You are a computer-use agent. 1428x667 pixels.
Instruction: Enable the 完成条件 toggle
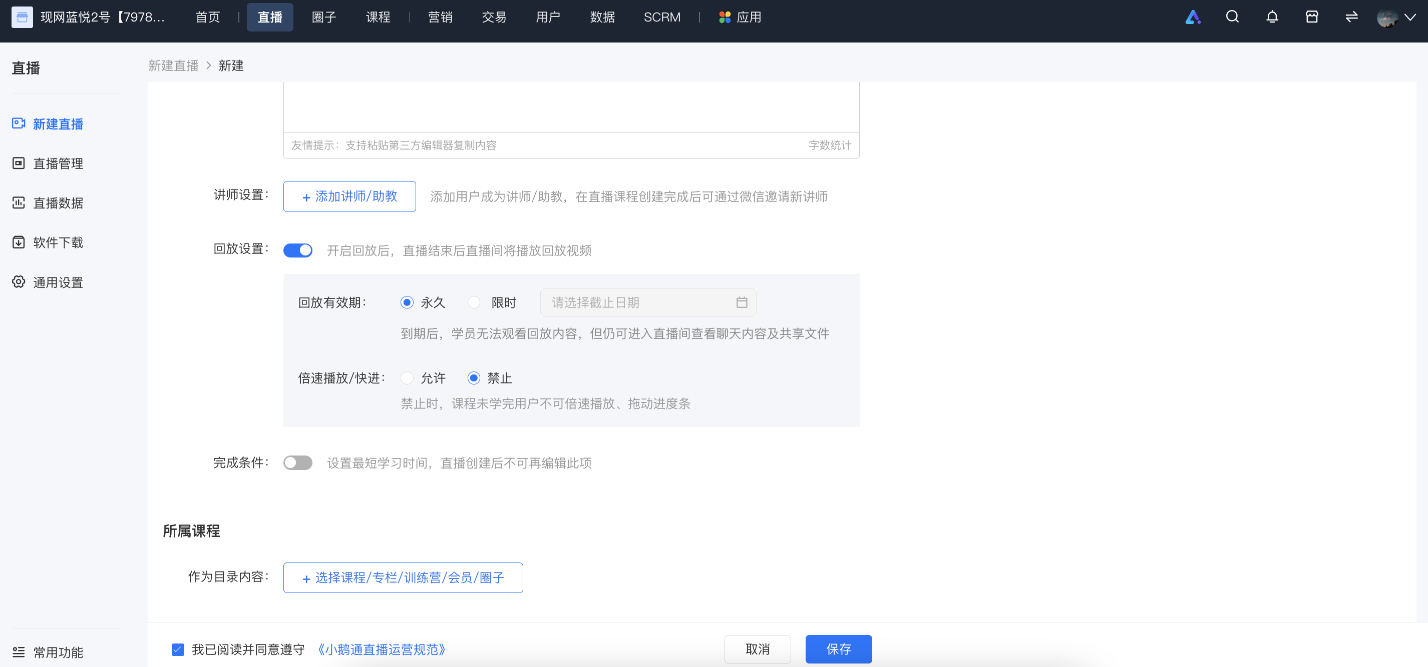coord(298,462)
